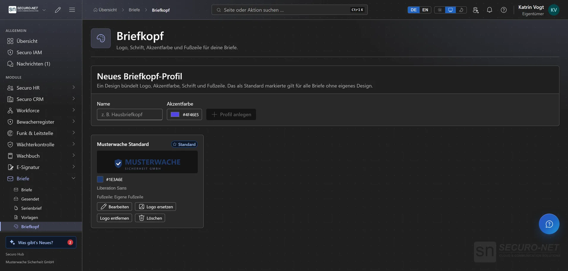Open Nachrichten (1) in the sidebar
Viewport: 568px width, 271px height.
(x=41, y=64)
